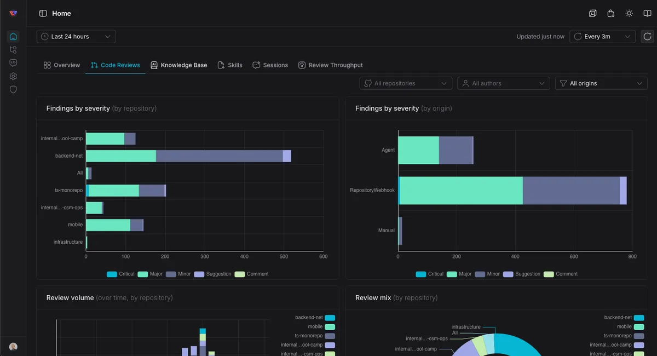Toggle internal...ool-camp in Review mix legend
The width and height of the screenshot is (657, 356).
[x=617, y=345]
